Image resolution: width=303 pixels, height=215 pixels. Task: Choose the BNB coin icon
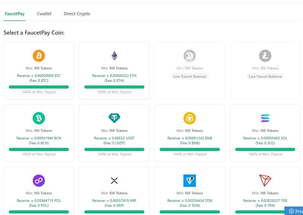click(x=189, y=118)
